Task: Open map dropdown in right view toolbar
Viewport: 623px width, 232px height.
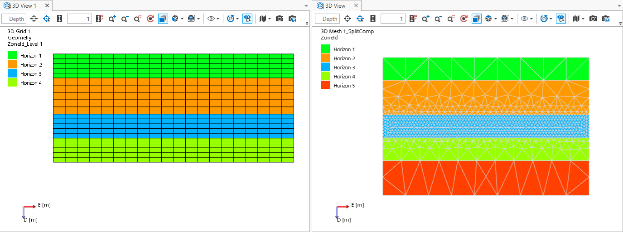Action: 579,19
